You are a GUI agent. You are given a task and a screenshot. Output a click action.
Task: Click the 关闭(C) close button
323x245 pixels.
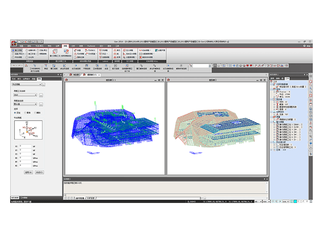(x=40, y=172)
